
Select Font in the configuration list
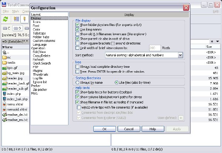pyautogui.click(x=36, y=26)
